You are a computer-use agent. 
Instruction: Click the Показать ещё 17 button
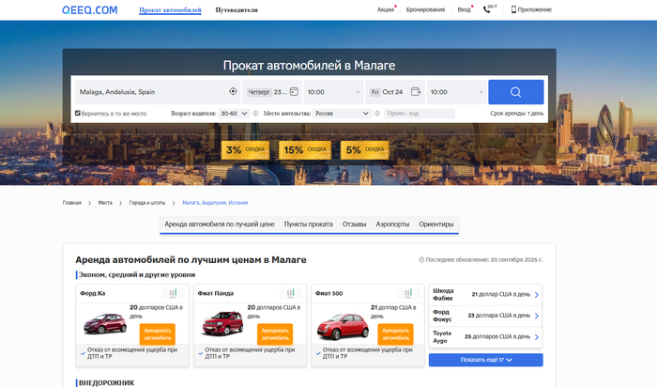click(x=486, y=360)
